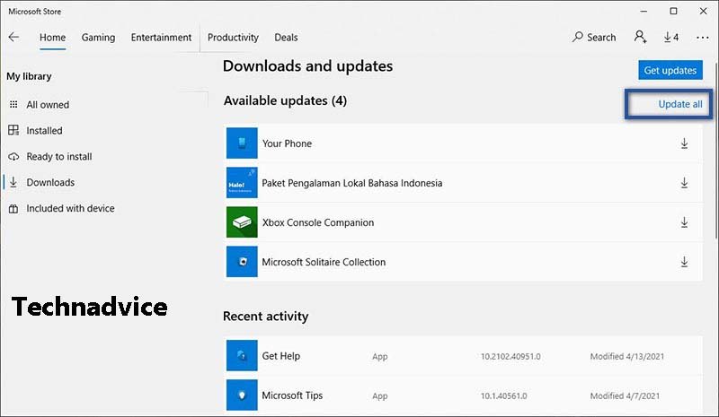Open the Get Help entry name

click(x=281, y=356)
